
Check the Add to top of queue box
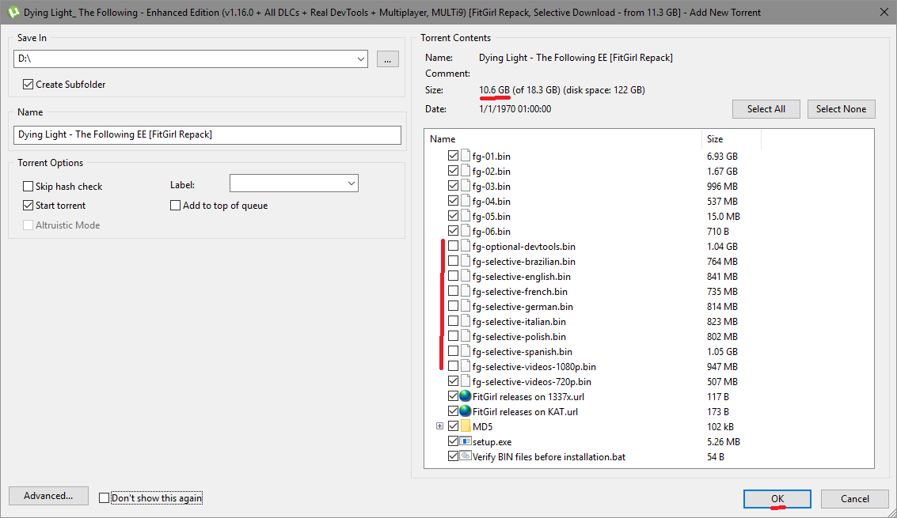[x=176, y=206]
